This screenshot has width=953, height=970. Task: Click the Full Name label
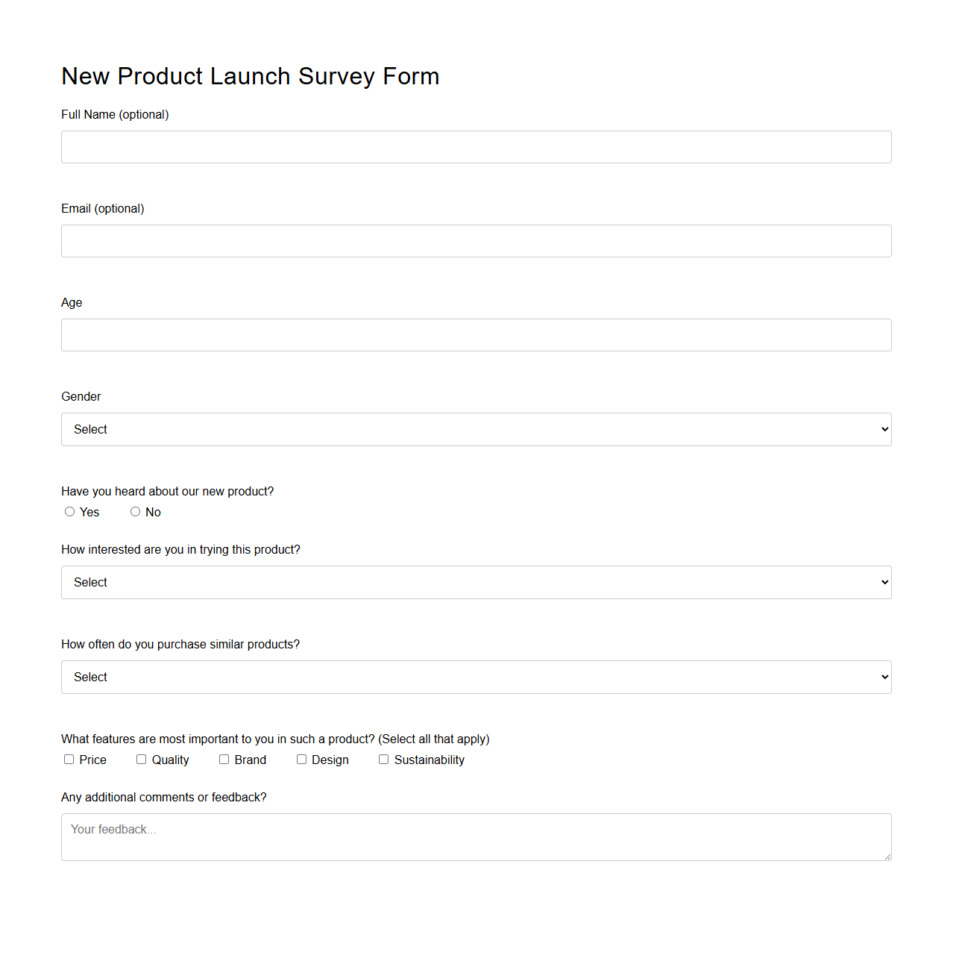[114, 114]
